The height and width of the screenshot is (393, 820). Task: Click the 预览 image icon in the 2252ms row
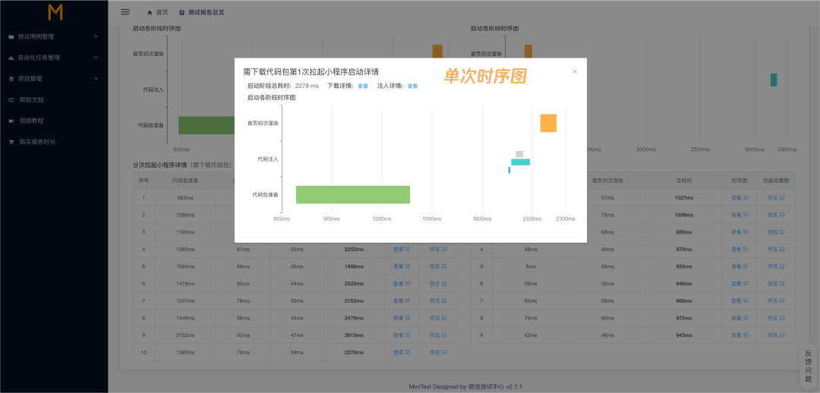tap(444, 250)
